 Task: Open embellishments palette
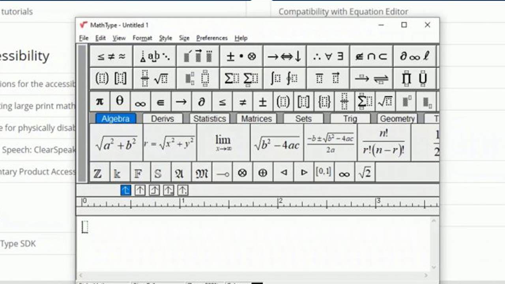tap(198, 56)
